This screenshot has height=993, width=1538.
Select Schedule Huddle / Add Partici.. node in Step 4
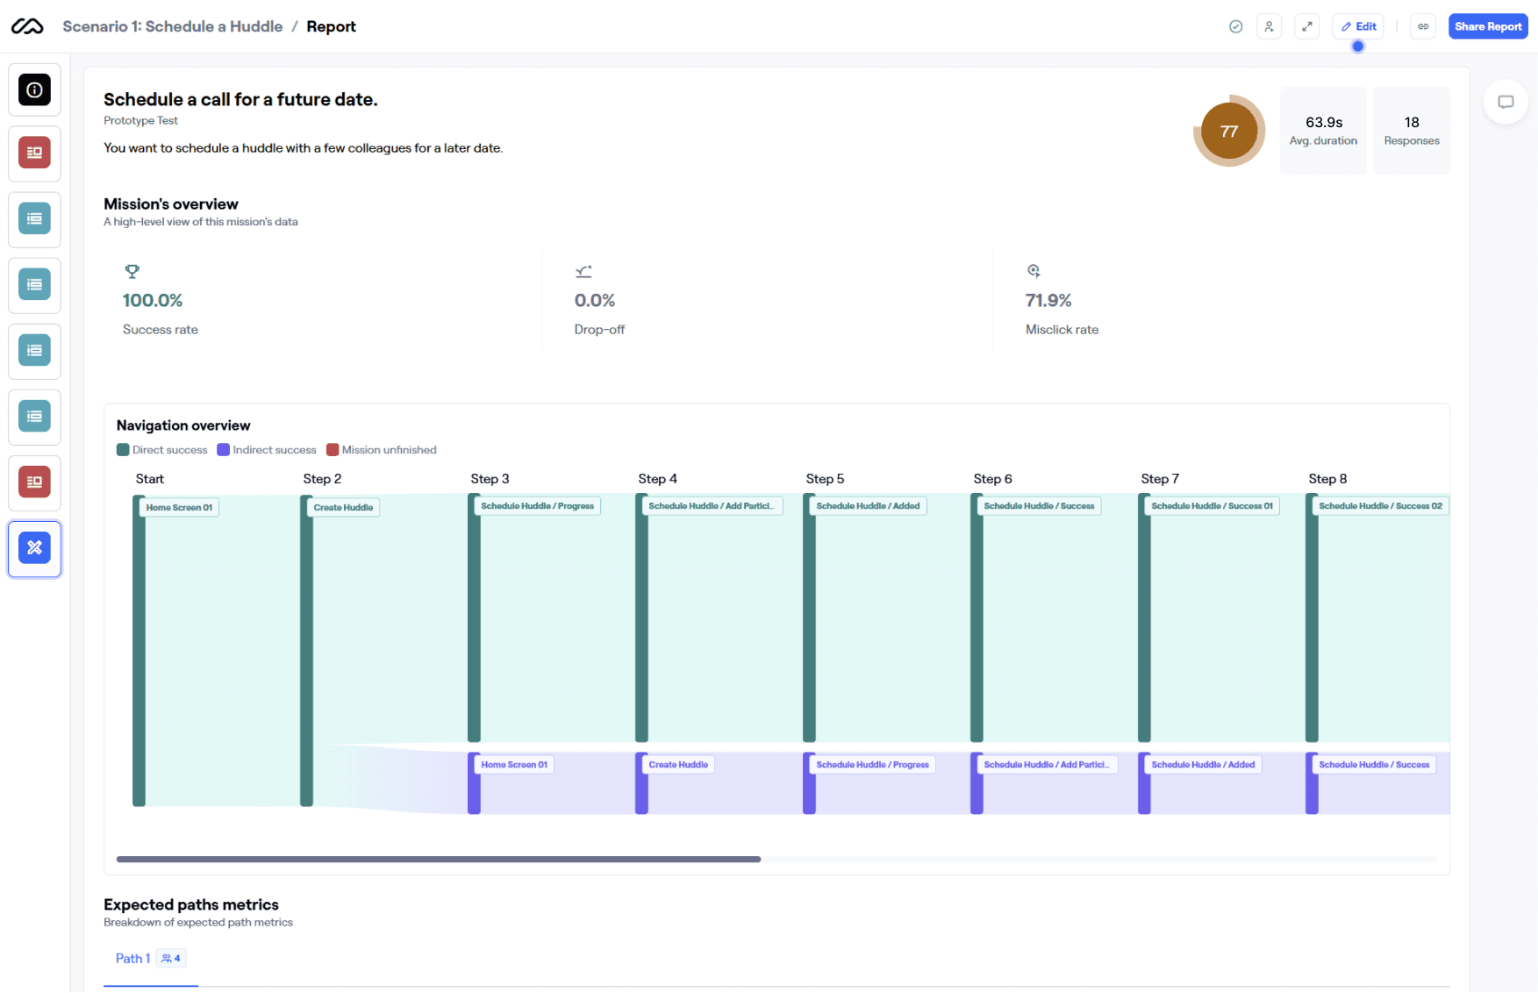[x=712, y=506]
